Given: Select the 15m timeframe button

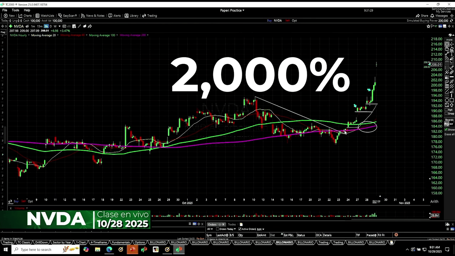Looking at the screenshot, I should pos(40,26).
